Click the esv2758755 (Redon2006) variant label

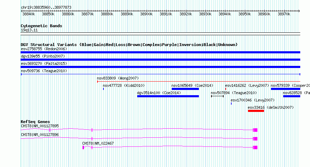44,49
